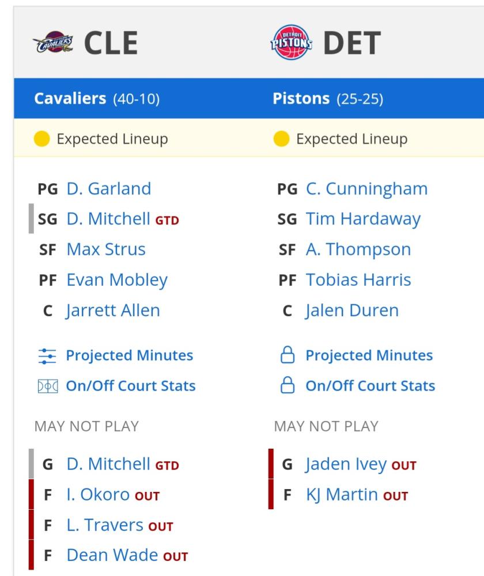Open Dean Wade injury entry
Screen dimensions: 484x576
click(x=112, y=555)
